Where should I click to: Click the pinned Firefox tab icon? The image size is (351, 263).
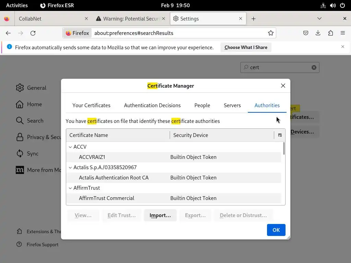click(x=7, y=19)
